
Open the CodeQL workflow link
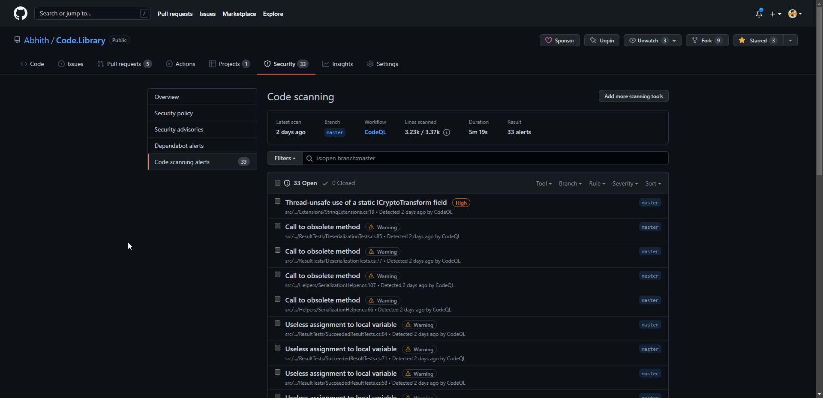pyautogui.click(x=375, y=132)
